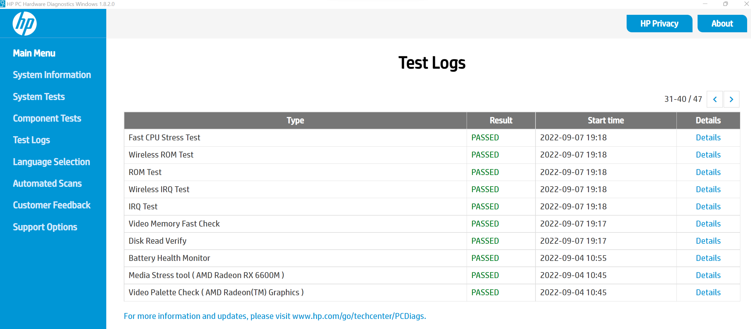
Task: View Details for Battery Health Monitor
Action: (708, 258)
